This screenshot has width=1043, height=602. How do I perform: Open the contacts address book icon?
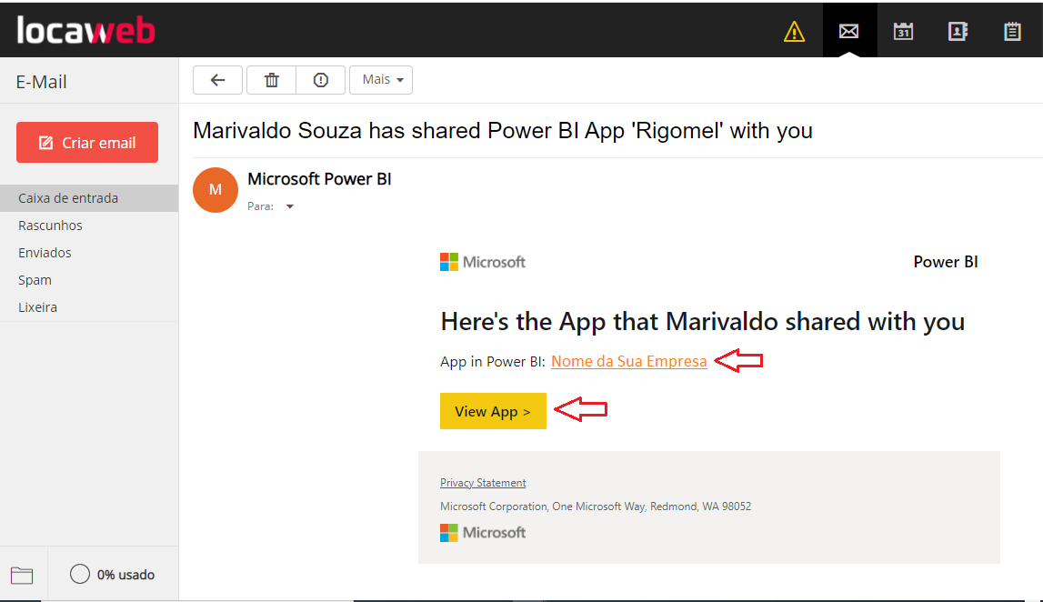click(958, 31)
